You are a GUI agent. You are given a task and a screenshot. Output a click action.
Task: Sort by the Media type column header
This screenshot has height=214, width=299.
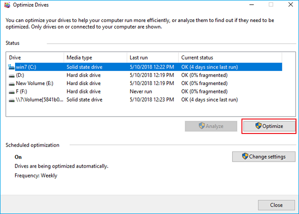(x=95, y=57)
